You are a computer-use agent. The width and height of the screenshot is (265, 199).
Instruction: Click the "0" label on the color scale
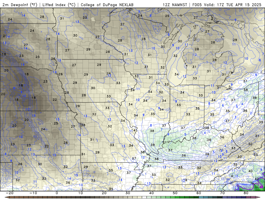coord(57,193)
